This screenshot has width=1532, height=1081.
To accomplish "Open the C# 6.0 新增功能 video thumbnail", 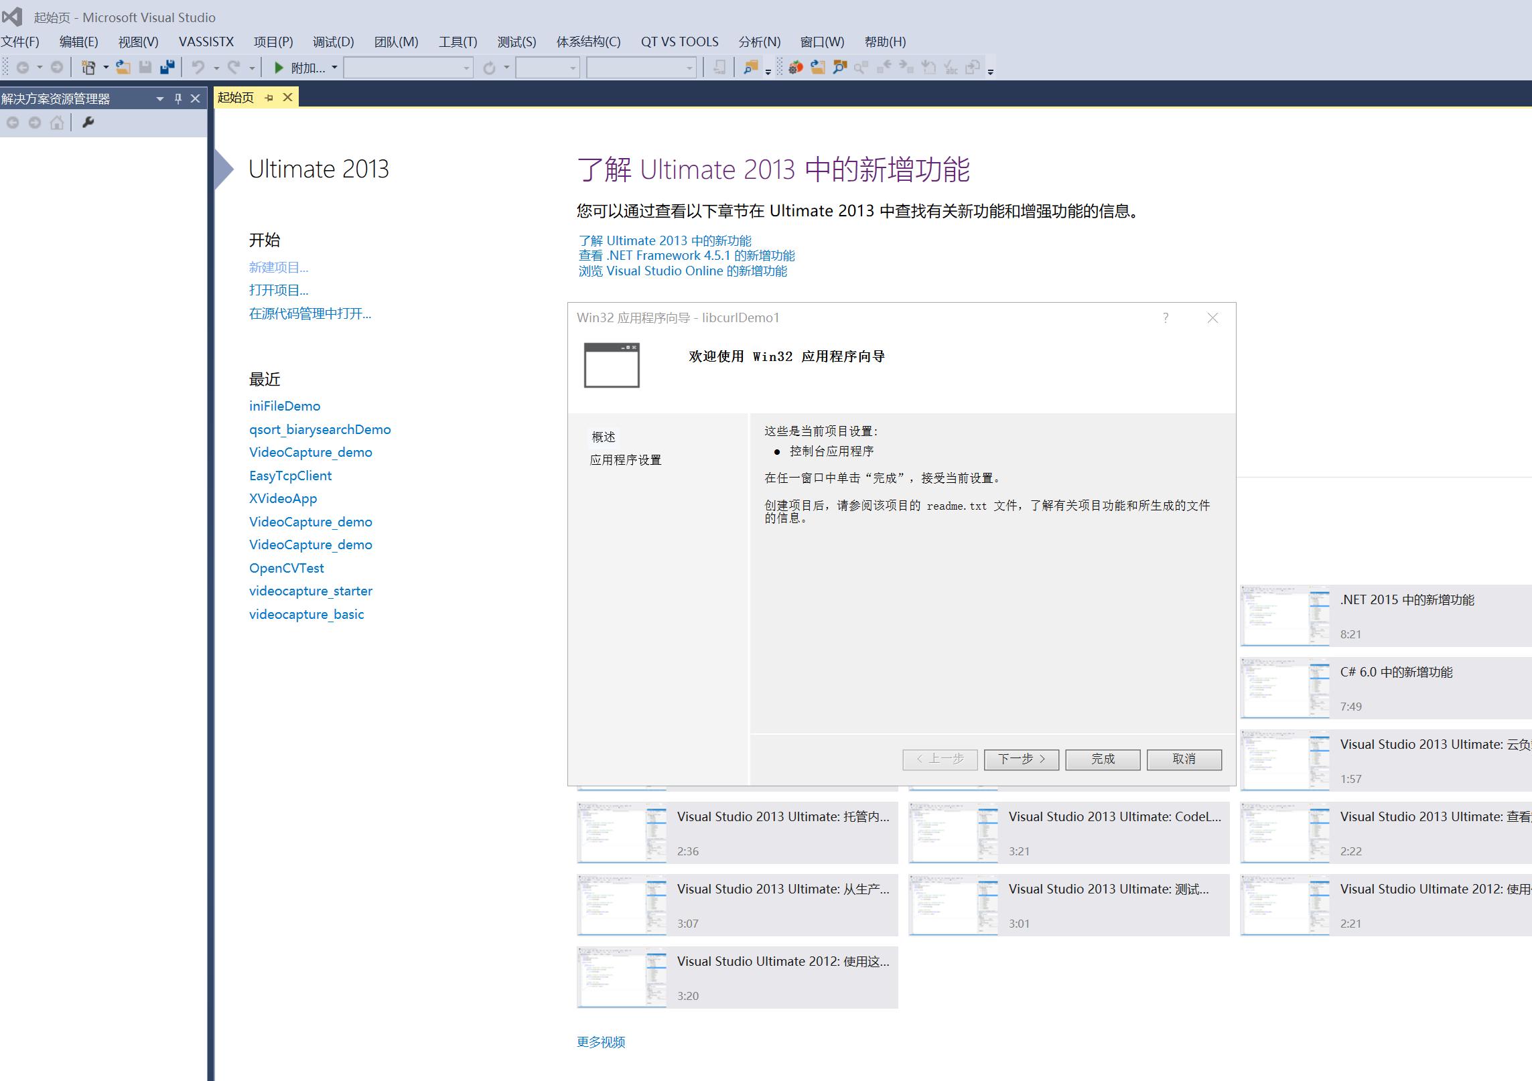I will point(1285,688).
